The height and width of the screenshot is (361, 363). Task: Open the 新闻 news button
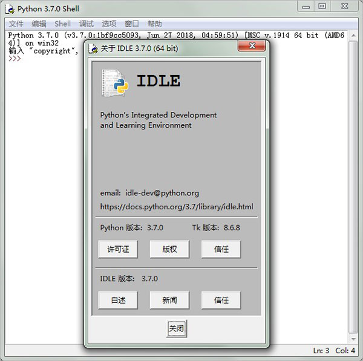point(169,300)
